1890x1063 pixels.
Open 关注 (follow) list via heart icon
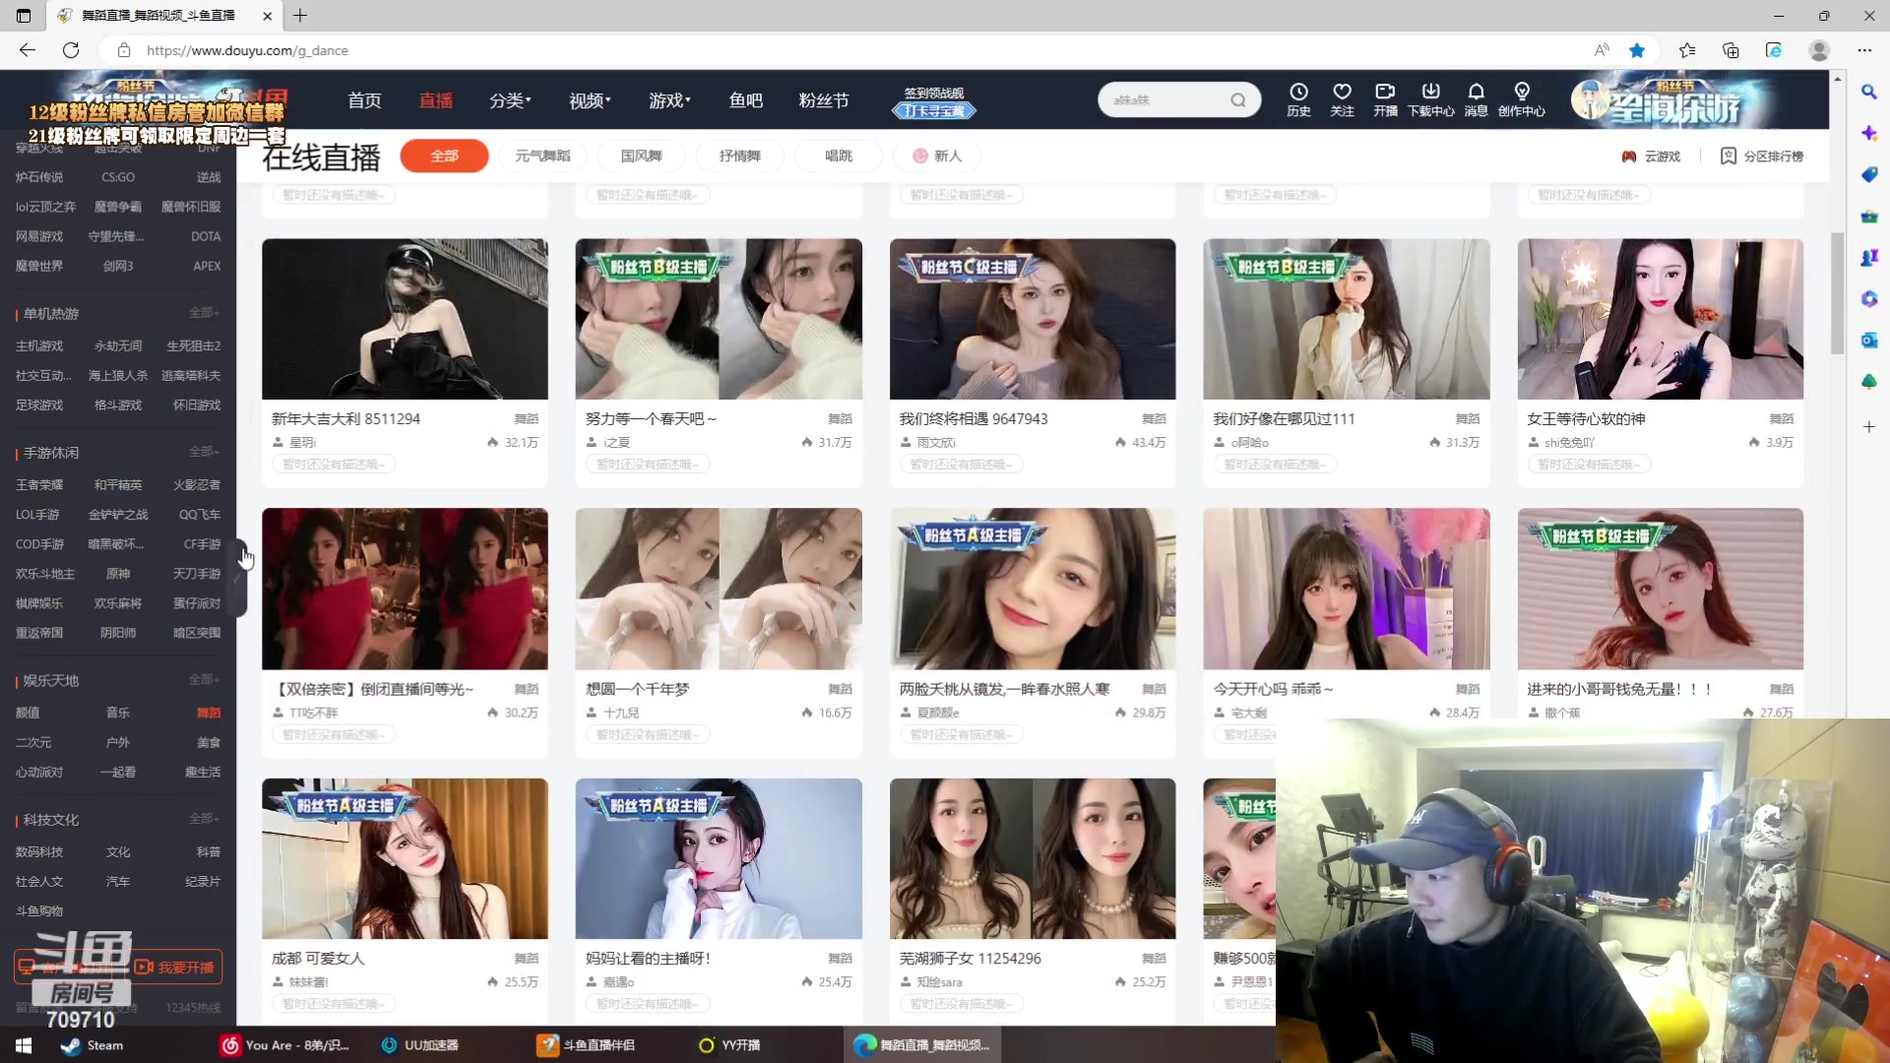pyautogui.click(x=1343, y=99)
